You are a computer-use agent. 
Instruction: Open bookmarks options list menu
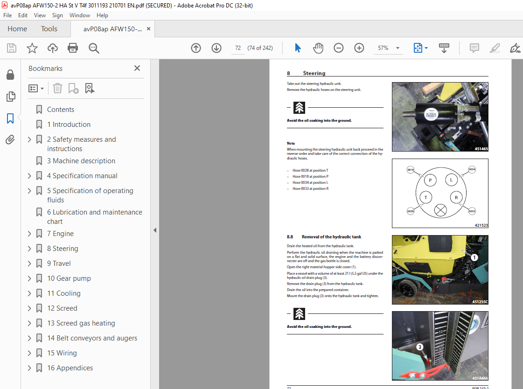click(x=36, y=88)
